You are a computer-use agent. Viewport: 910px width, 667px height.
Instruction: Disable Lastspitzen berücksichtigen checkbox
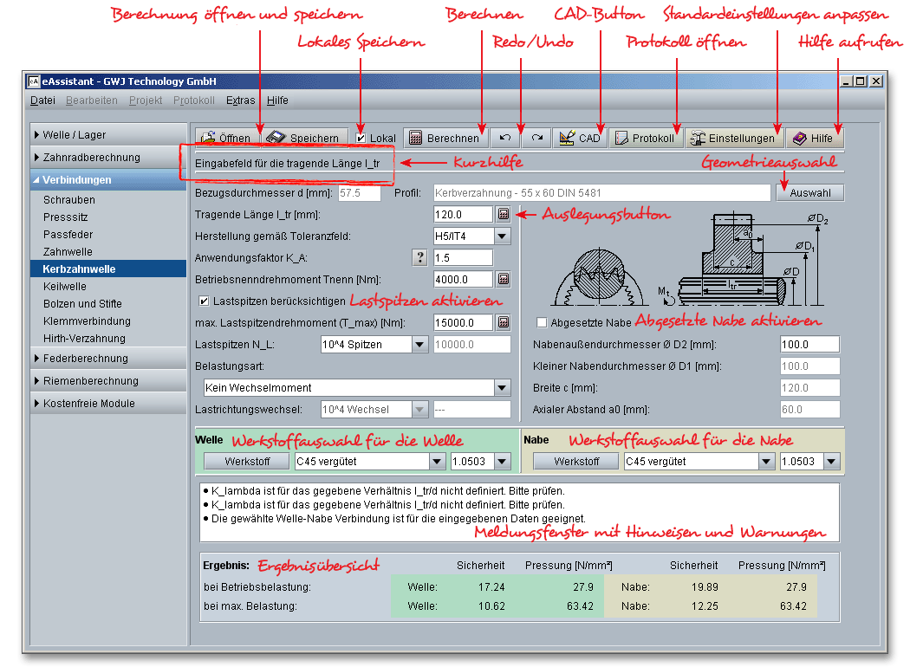pyautogui.click(x=205, y=301)
